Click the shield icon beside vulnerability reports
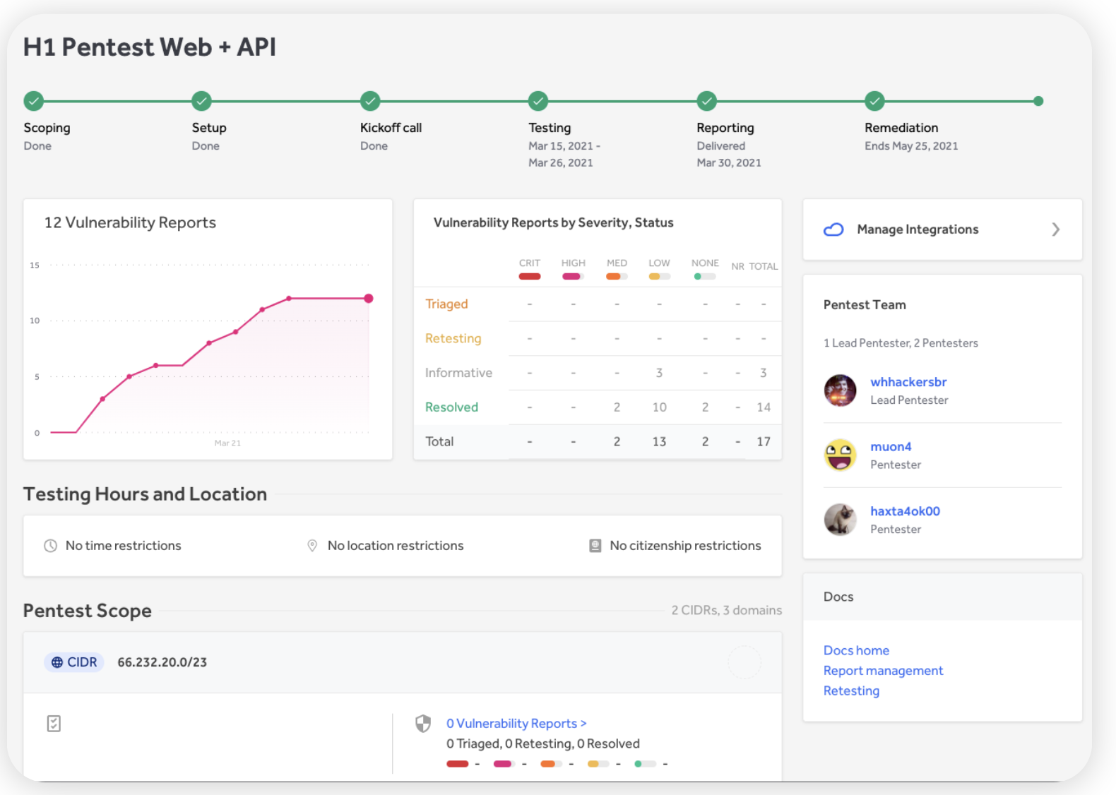The width and height of the screenshot is (1116, 795). tap(423, 724)
